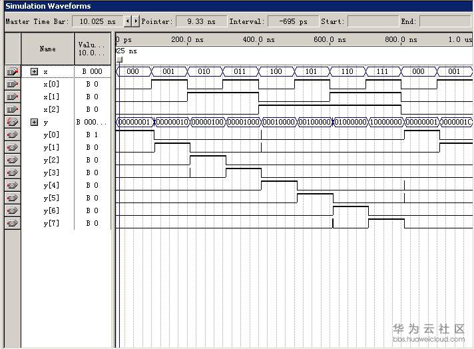The height and width of the screenshot is (349, 474).
Task: Click the B 000 value of bus x
Action: pyautogui.click(x=92, y=71)
